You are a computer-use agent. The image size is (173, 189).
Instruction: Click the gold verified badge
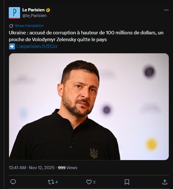[x=48, y=10]
